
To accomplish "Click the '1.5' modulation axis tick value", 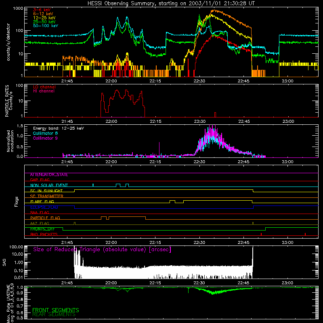I will (20, 126).
